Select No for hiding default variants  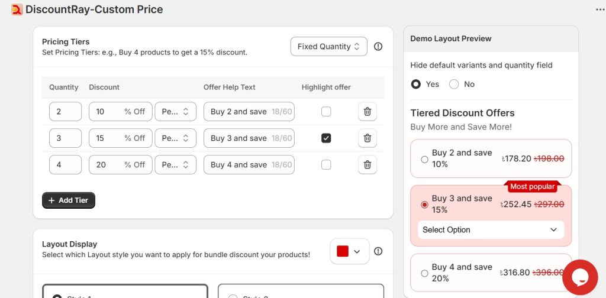point(454,84)
